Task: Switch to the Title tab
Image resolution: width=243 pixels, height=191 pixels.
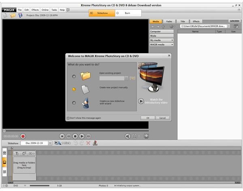Action: tap(183, 21)
